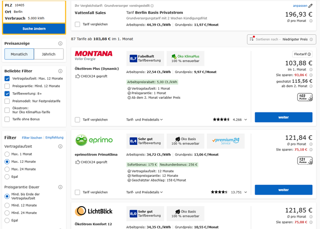Select the Monatlich price display

pyautogui.click(x=19, y=54)
